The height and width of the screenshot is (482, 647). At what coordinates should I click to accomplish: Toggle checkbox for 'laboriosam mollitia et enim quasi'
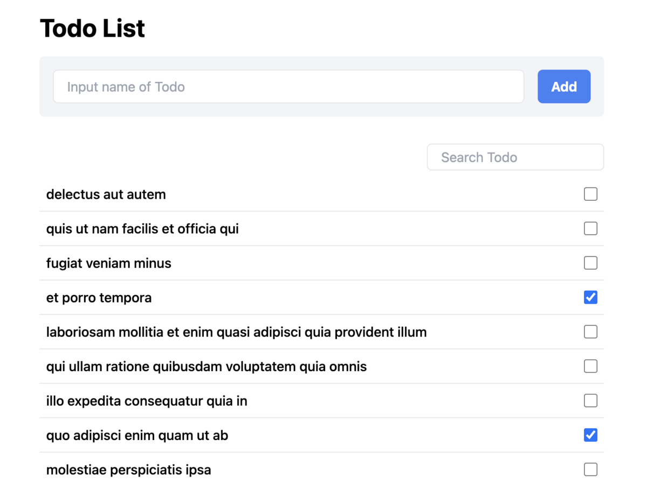590,332
